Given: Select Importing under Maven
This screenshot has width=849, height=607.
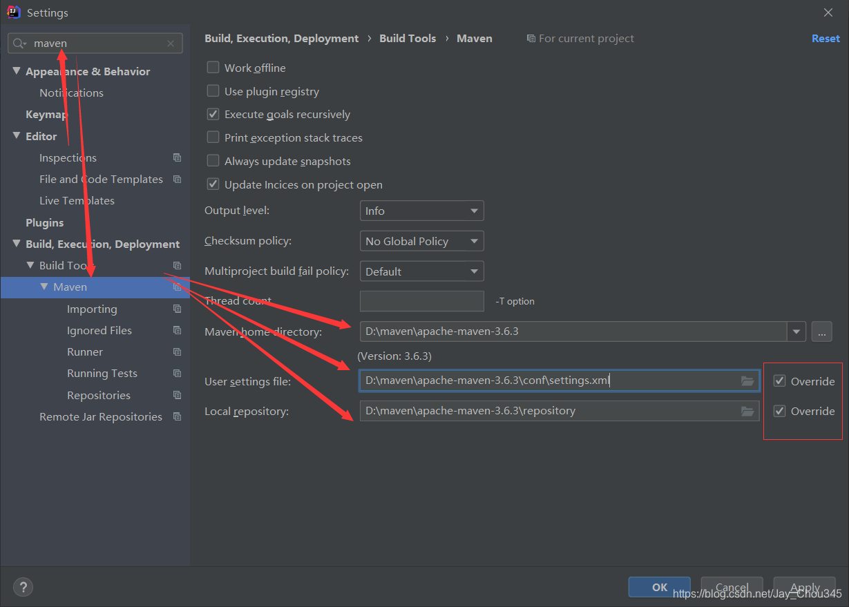Looking at the screenshot, I should [x=92, y=309].
